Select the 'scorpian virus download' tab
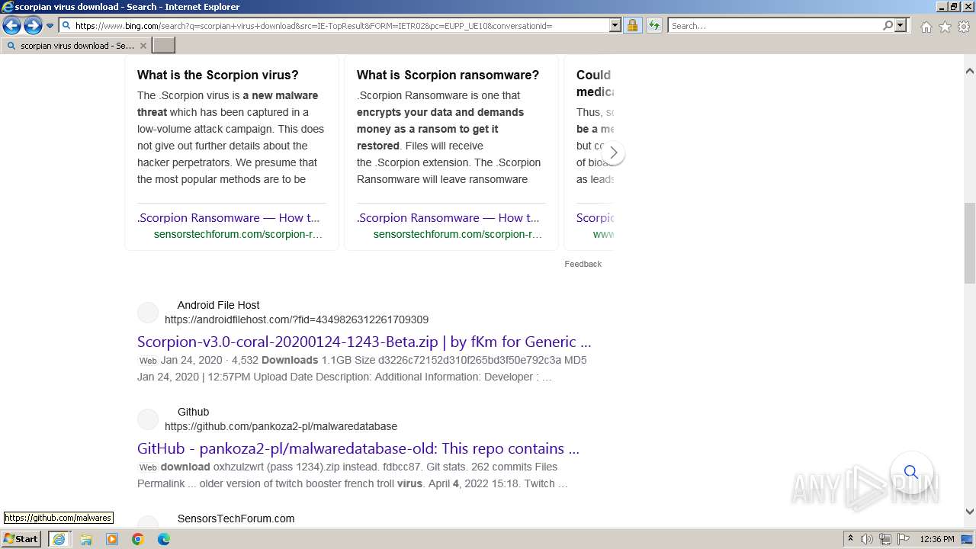 [x=76, y=46]
